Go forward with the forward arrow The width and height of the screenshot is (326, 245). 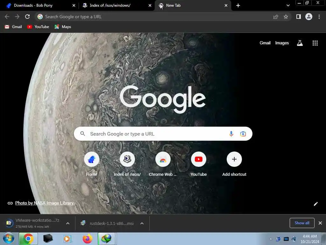point(17,17)
